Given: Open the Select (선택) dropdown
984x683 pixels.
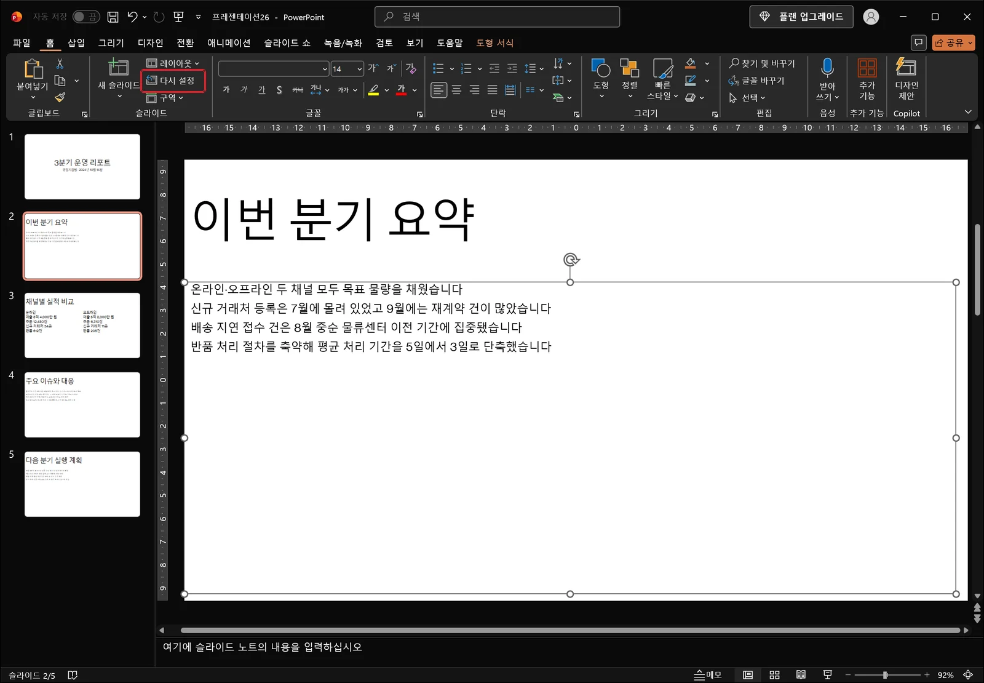Looking at the screenshot, I should [x=747, y=98].
